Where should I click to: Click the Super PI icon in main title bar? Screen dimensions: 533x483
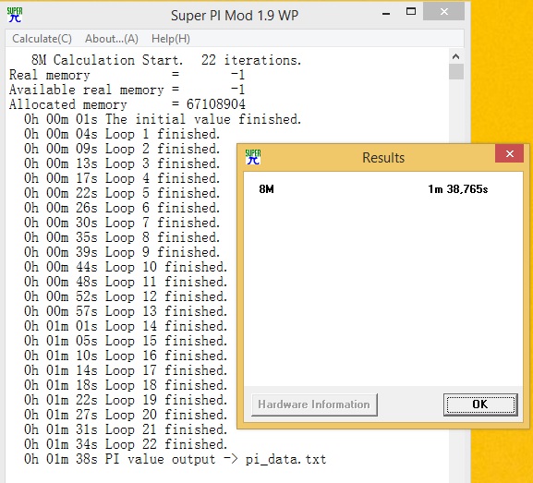(x=15, y=15)
